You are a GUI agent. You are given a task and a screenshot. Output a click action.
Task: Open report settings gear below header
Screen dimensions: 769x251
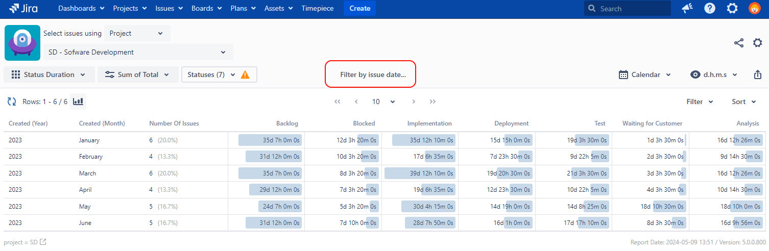pos(758,43)
